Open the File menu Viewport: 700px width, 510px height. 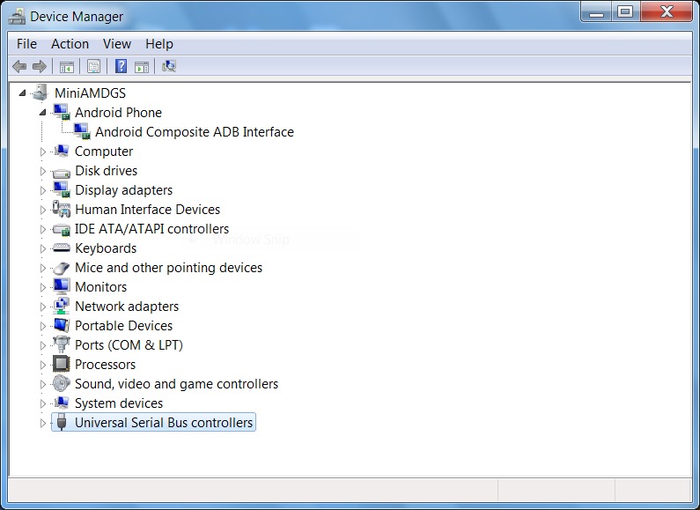(x=26, y=44)
